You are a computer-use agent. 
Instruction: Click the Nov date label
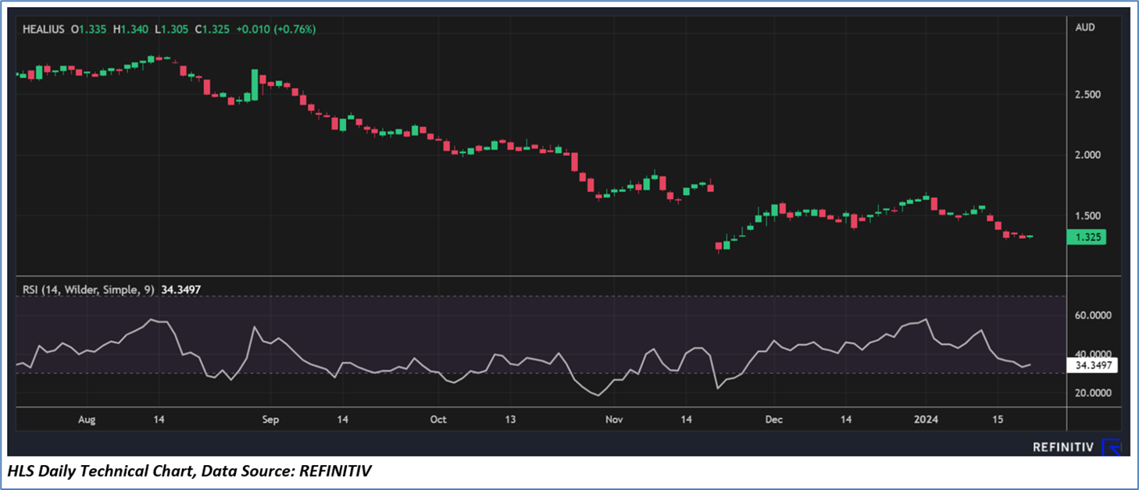coord(614,419)
